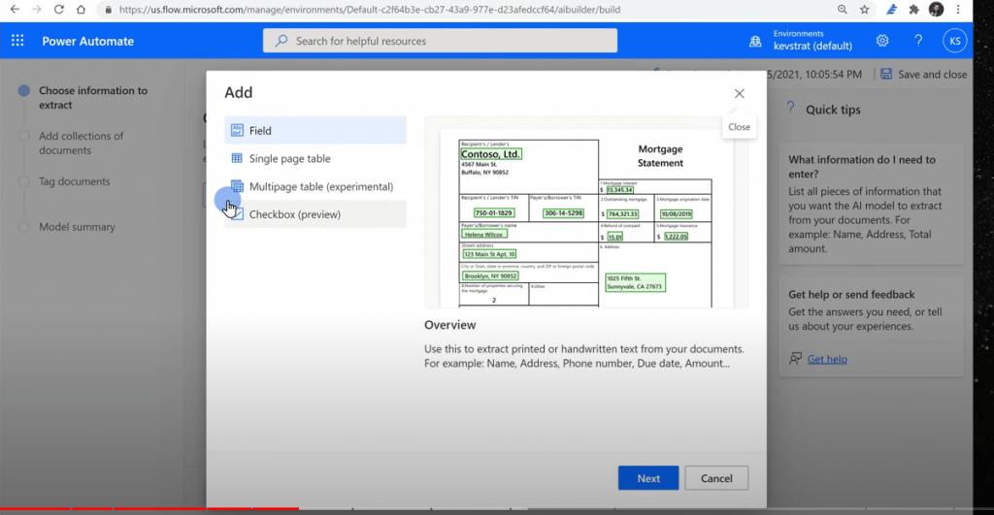994x515 pixels.
Task: Bookmark this page with star icon
Action: tap(864, 10)
